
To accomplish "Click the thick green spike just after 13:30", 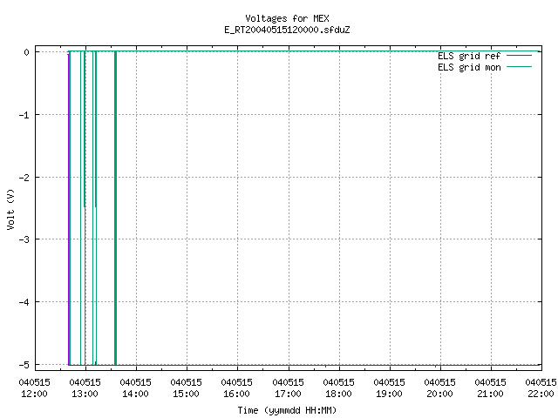I will pos(115,208).
